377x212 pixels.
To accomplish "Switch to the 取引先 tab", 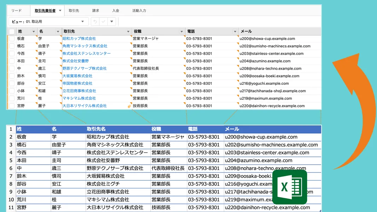I will (x=74, y=11).
